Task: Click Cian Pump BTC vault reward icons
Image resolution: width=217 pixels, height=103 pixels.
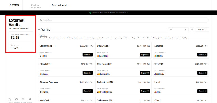Action: [x=104, y=74]
